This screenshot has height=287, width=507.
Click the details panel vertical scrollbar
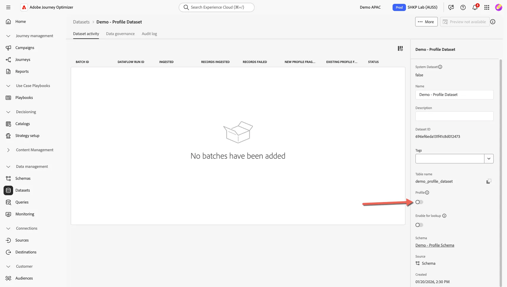tap(500, 173)
